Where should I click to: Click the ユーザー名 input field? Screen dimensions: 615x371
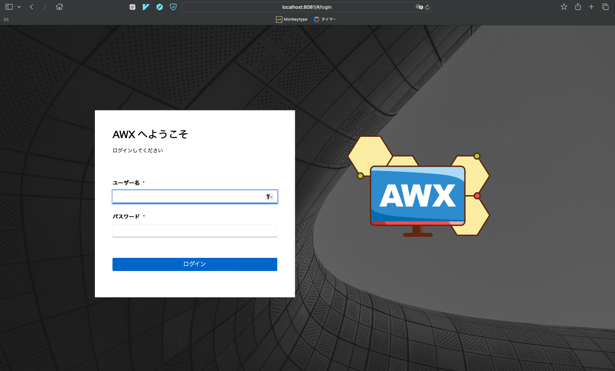[x=195, y=197]
